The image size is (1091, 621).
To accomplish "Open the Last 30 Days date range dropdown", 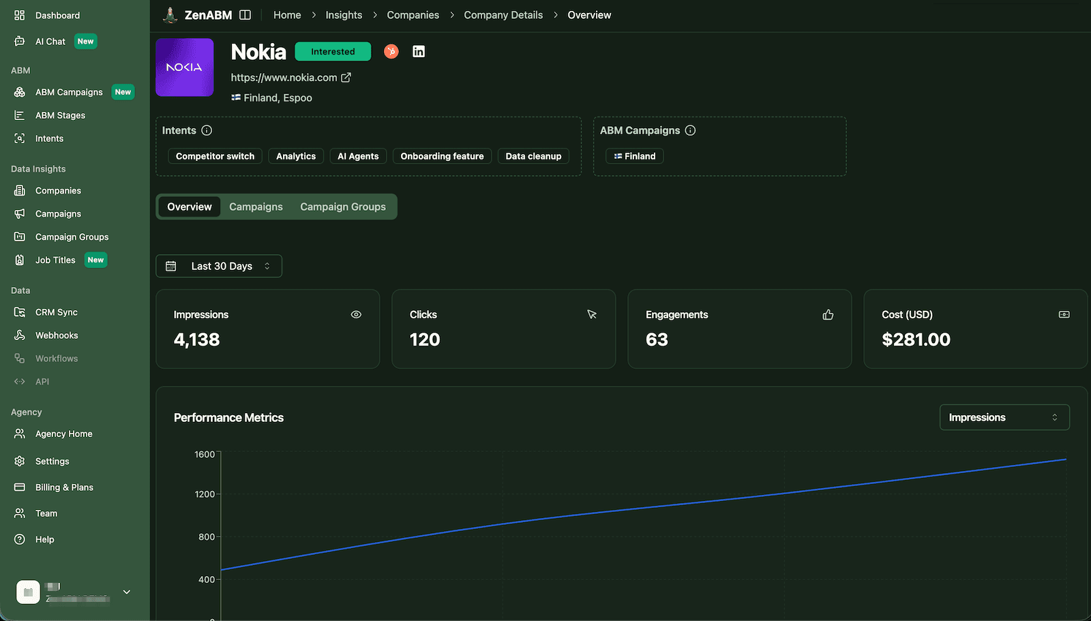I will point(222,266).
